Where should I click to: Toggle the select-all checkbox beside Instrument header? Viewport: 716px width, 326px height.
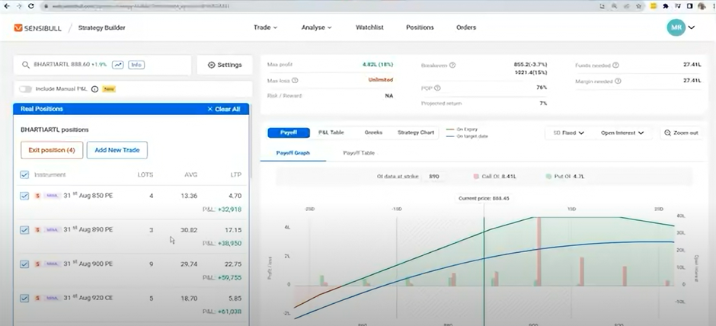point(24,175)
